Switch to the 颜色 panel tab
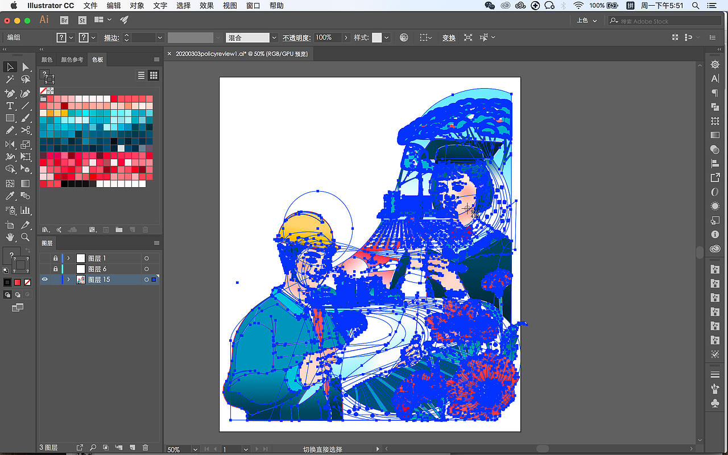 47,60
